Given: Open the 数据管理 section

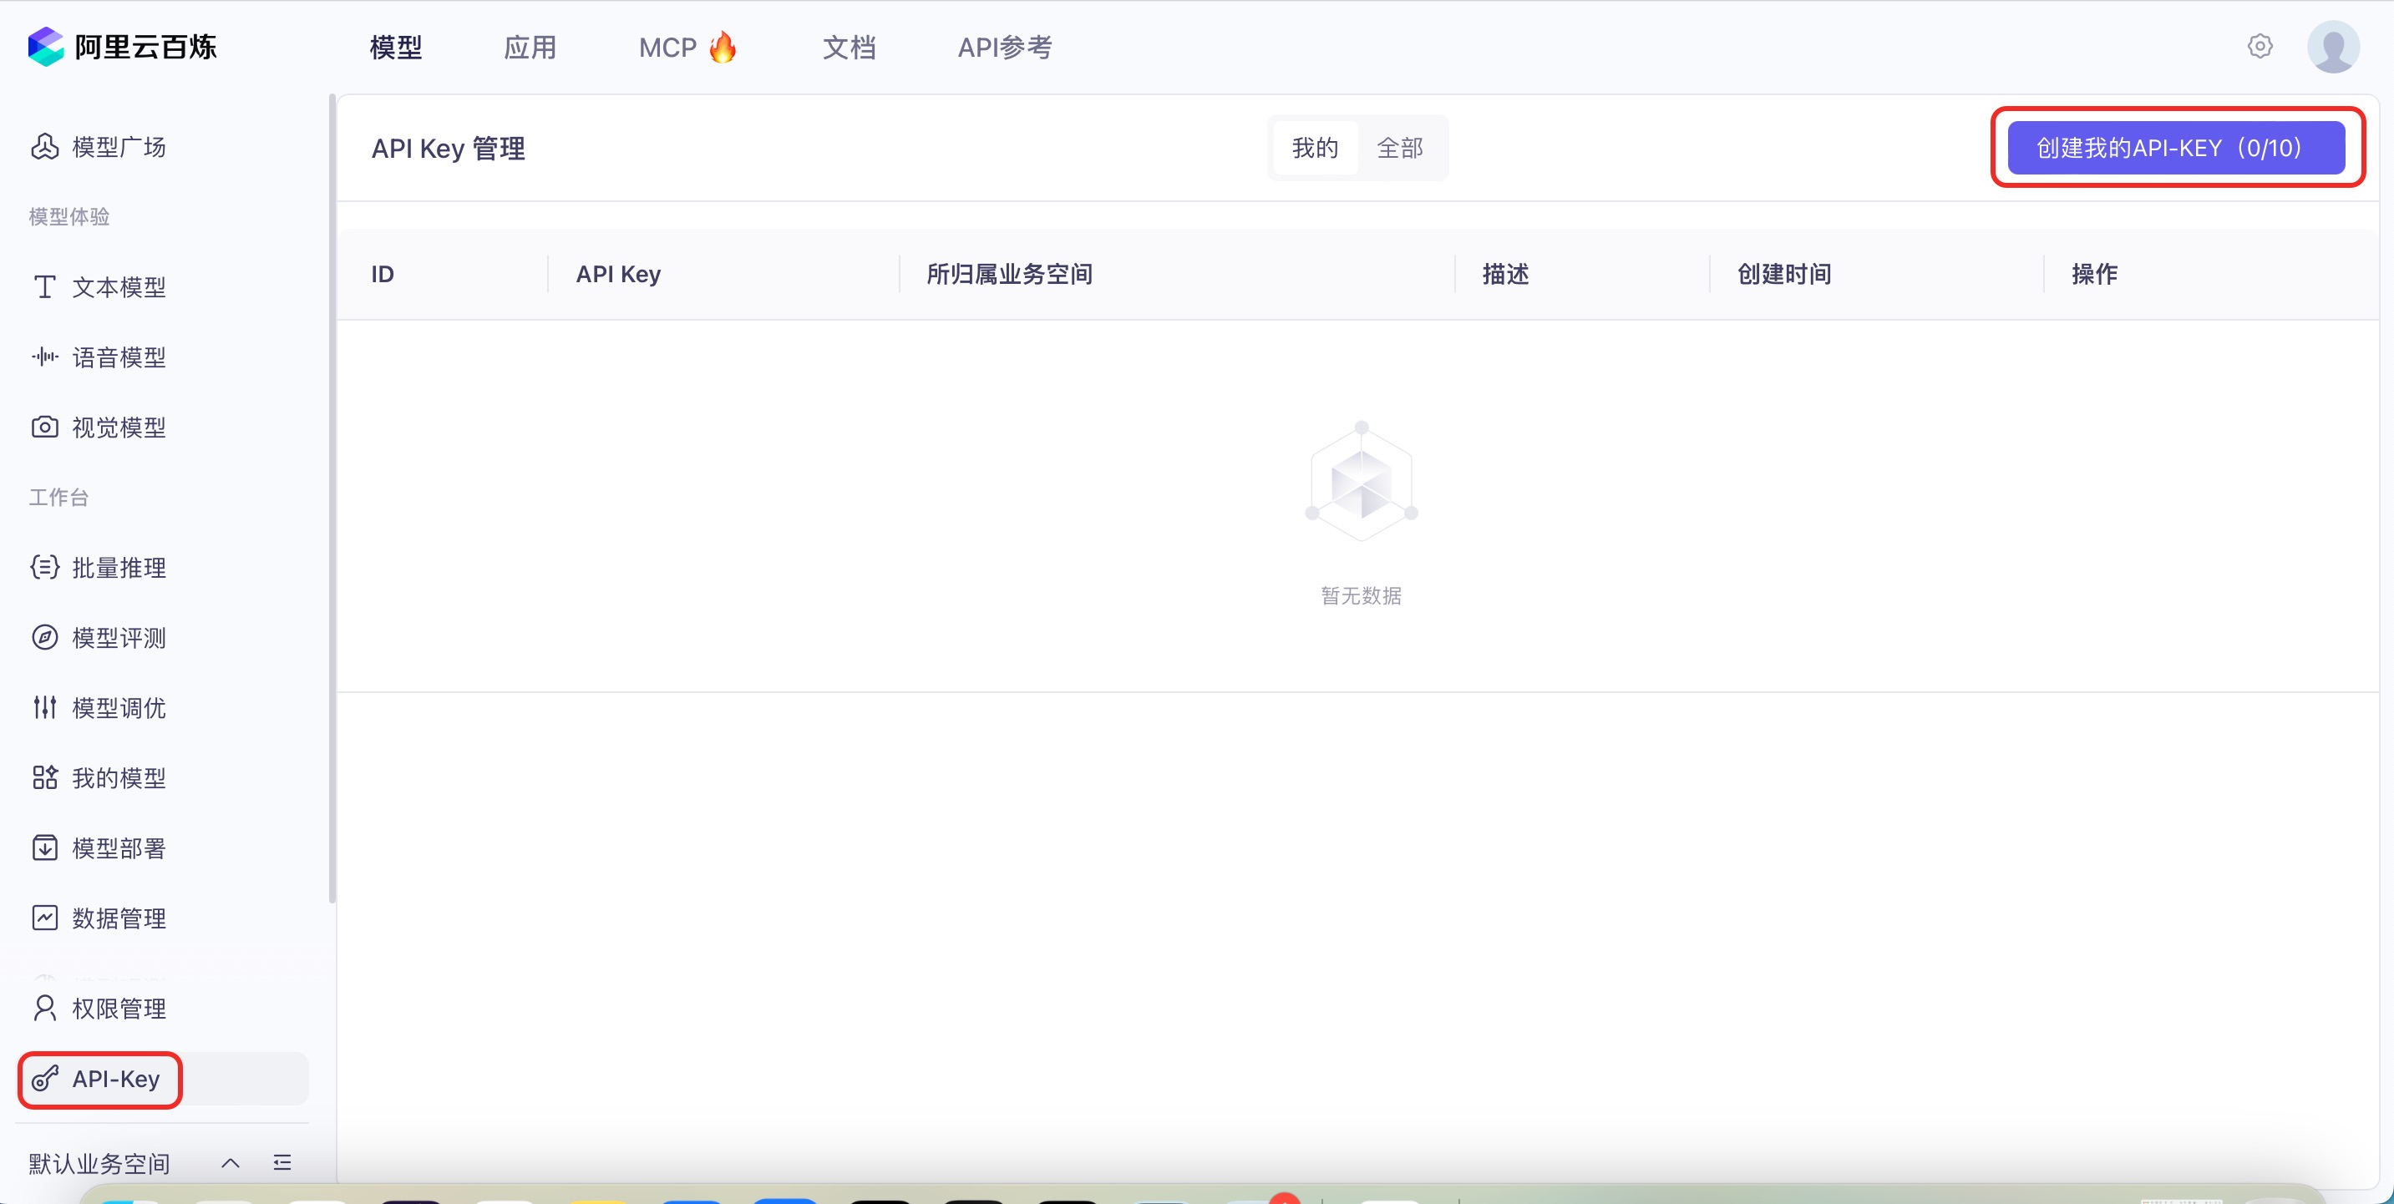Looking at the screenshot, I should 119,918.
